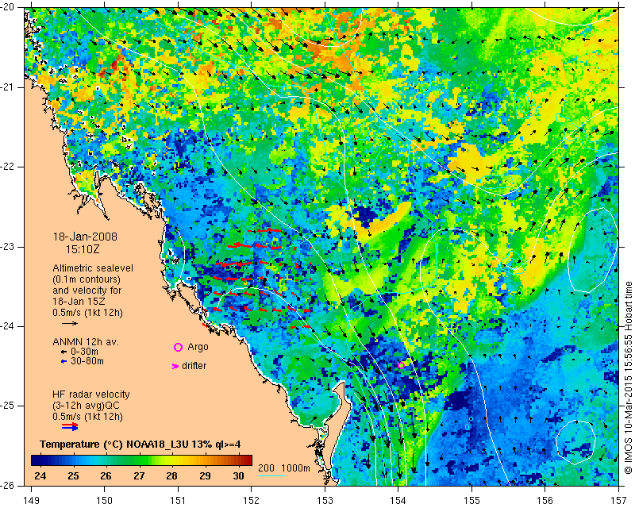Viewport: 635px width, 508px height.
Task: Click the latitude axis label '-22'
Action: click(7, 167)
